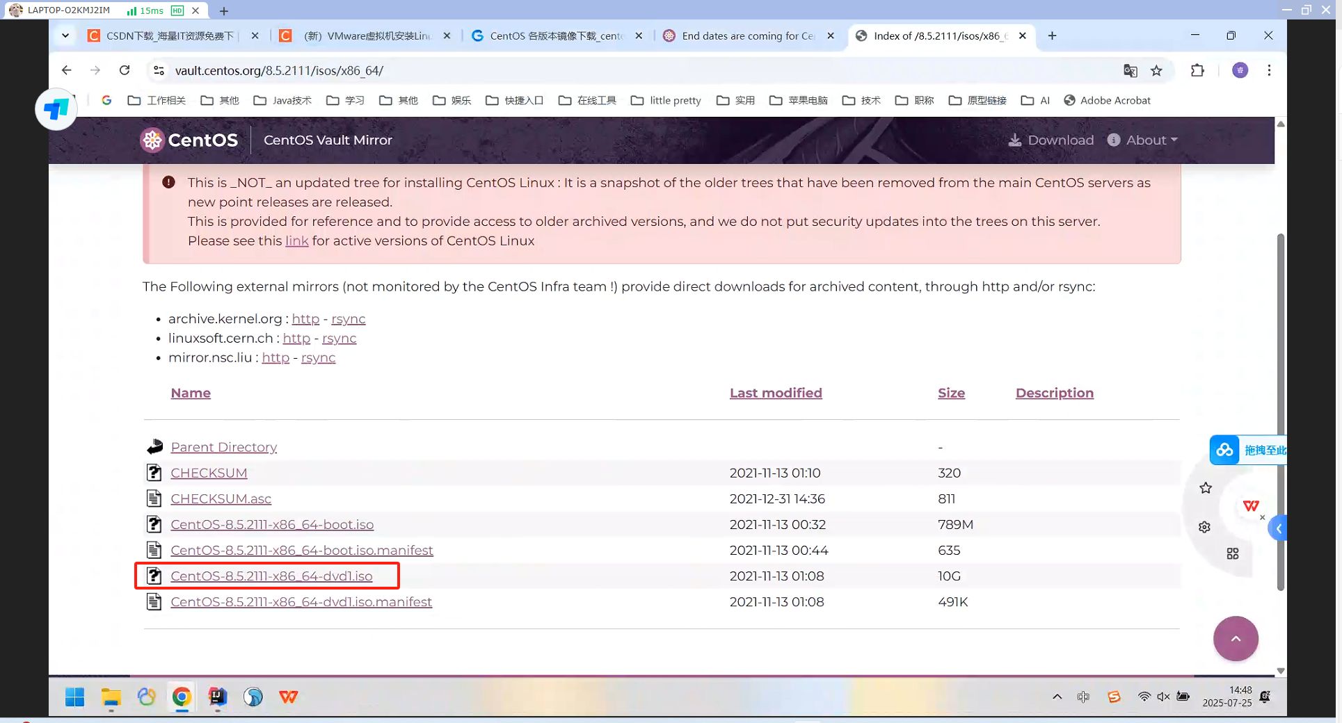Open the extensions puzzle icon
The image size is (1342, 723).
1197,70
